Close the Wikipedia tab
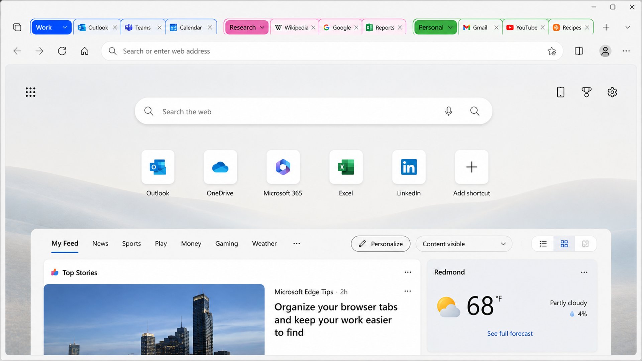The image size is (642, 361). [x=313, y=27]
